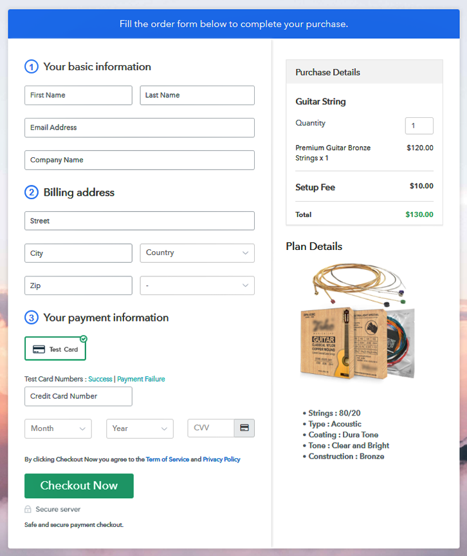Open the Country dropdown
This screenshot has height=556, width=467.
[x=197, y=253]
